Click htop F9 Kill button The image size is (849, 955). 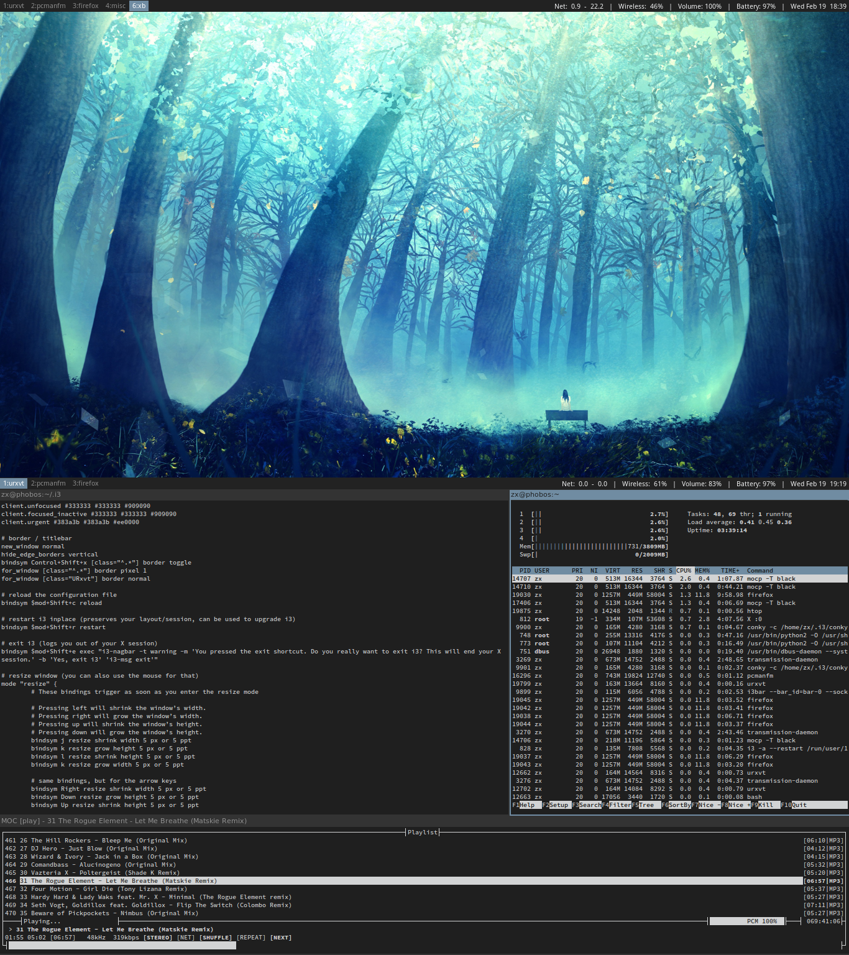click(x=766, y=805)
